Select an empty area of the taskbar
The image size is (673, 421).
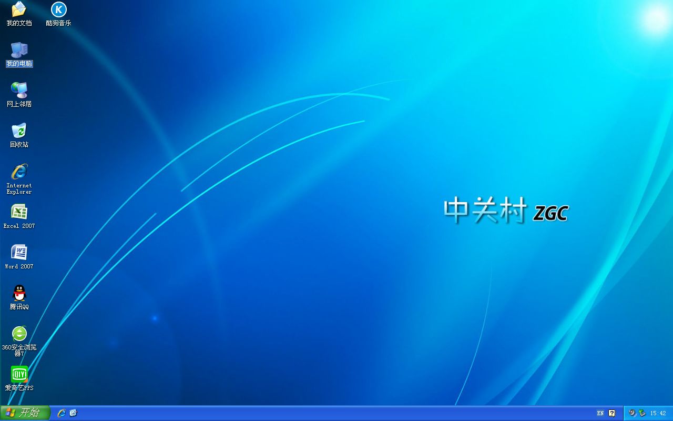click(315, 413)
